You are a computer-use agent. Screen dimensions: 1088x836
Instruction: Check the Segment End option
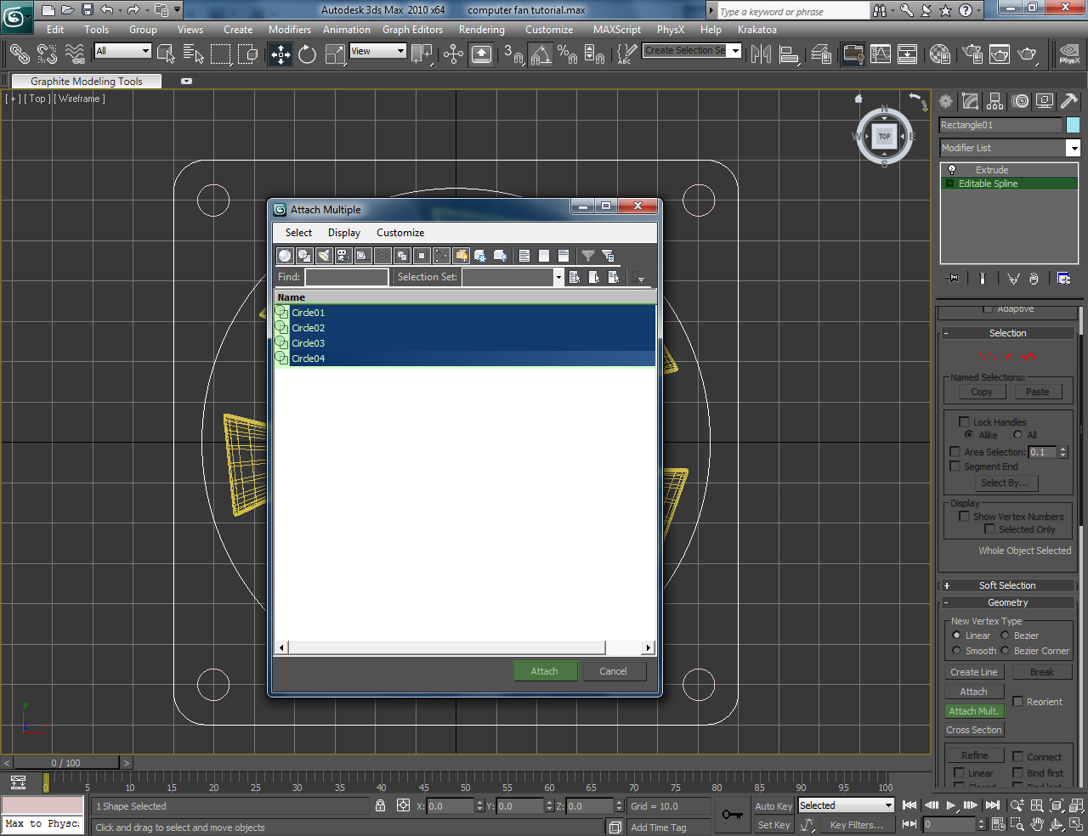coord(955,466)
